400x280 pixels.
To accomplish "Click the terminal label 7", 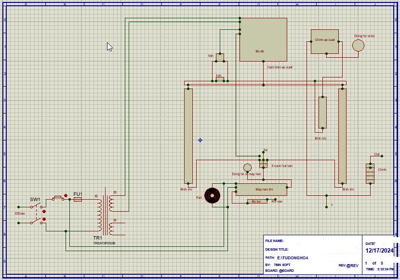I will pos(332,205).
